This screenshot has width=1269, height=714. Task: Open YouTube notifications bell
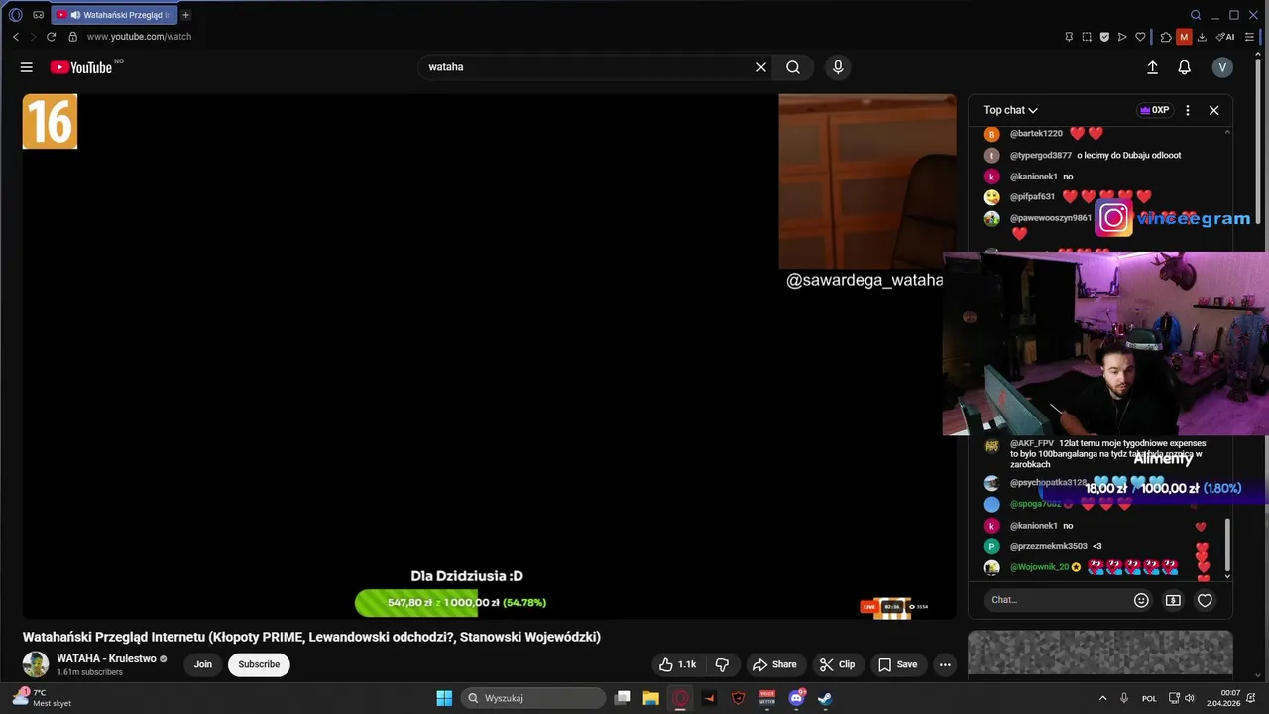tap(1184, 67)
